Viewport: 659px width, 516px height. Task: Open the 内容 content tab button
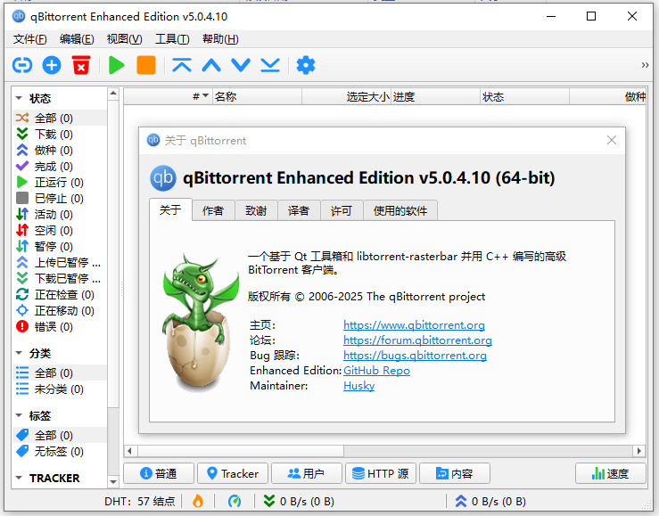(x=455, y=473)
